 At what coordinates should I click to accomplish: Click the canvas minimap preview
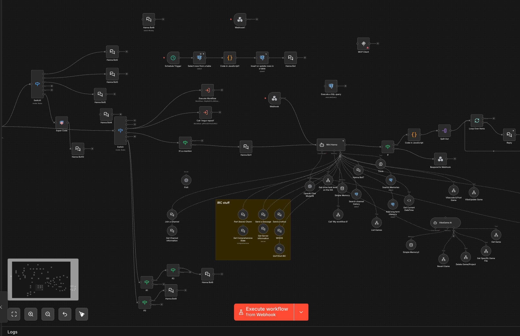click(43, 280)
